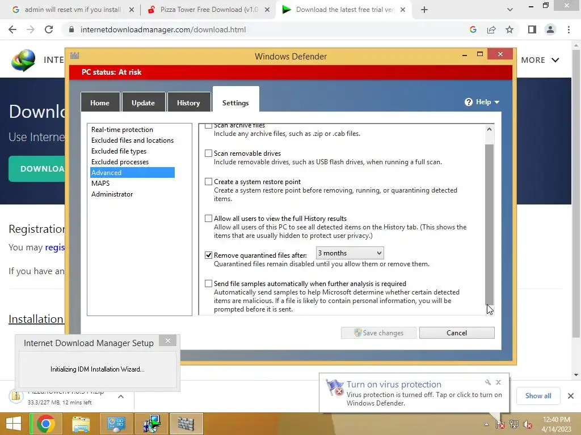Click the green DOWNLOAD button on IDM page
The width and height of the screenshot is (581, 435).
pyautogui.click(x=37, y=169)
